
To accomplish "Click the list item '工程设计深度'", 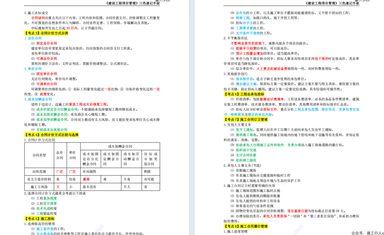I will click(46, 204).
